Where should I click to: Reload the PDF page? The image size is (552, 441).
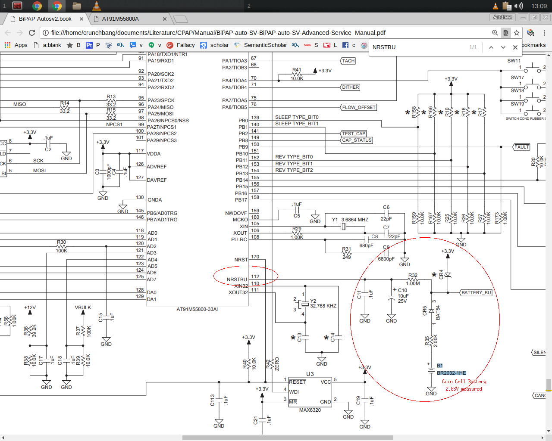coord(32,33)
